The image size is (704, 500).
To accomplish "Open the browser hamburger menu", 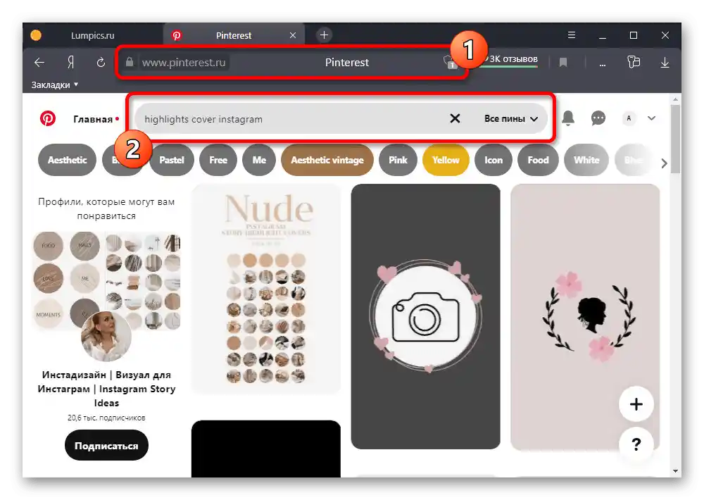I will [572, 35].
